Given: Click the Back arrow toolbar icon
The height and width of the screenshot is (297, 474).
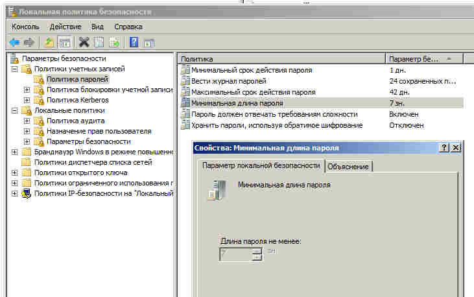Looking at the screenshot, I should click(x=14, y=43).
